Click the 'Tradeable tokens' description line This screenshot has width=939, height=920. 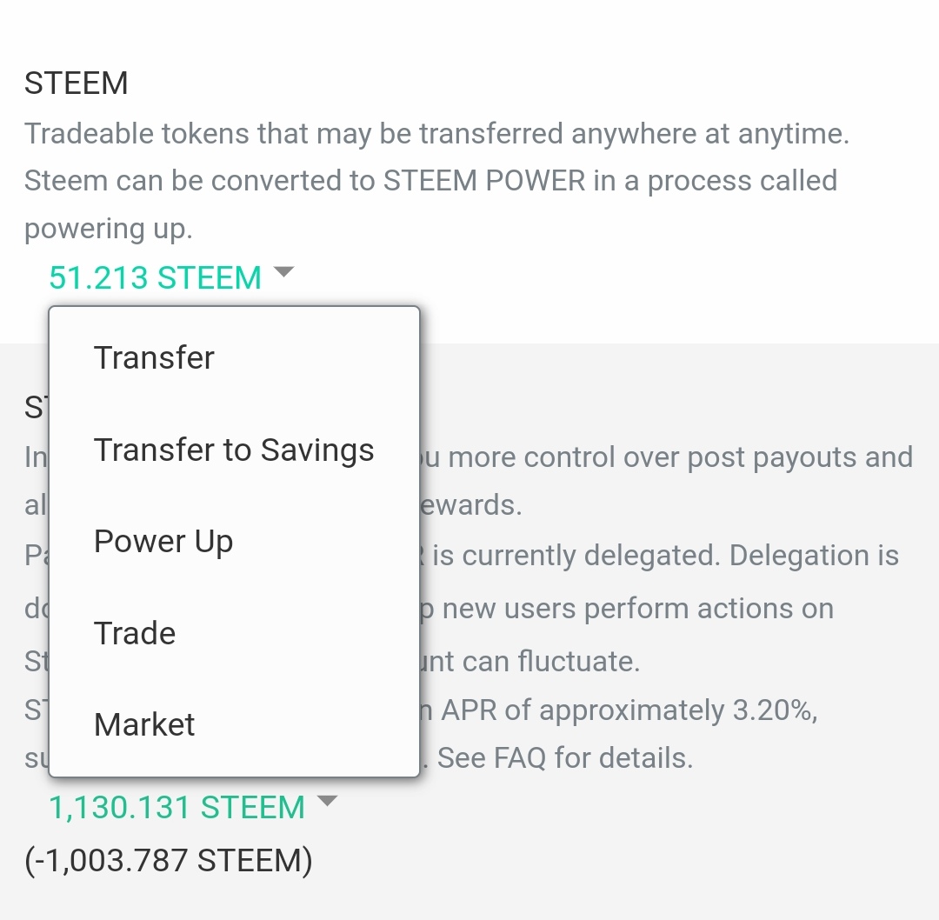(436, 134)
